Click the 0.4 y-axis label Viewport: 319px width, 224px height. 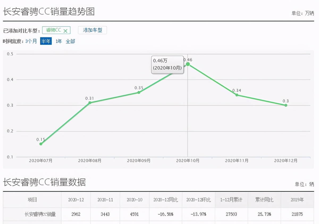(x=10, y=80)
